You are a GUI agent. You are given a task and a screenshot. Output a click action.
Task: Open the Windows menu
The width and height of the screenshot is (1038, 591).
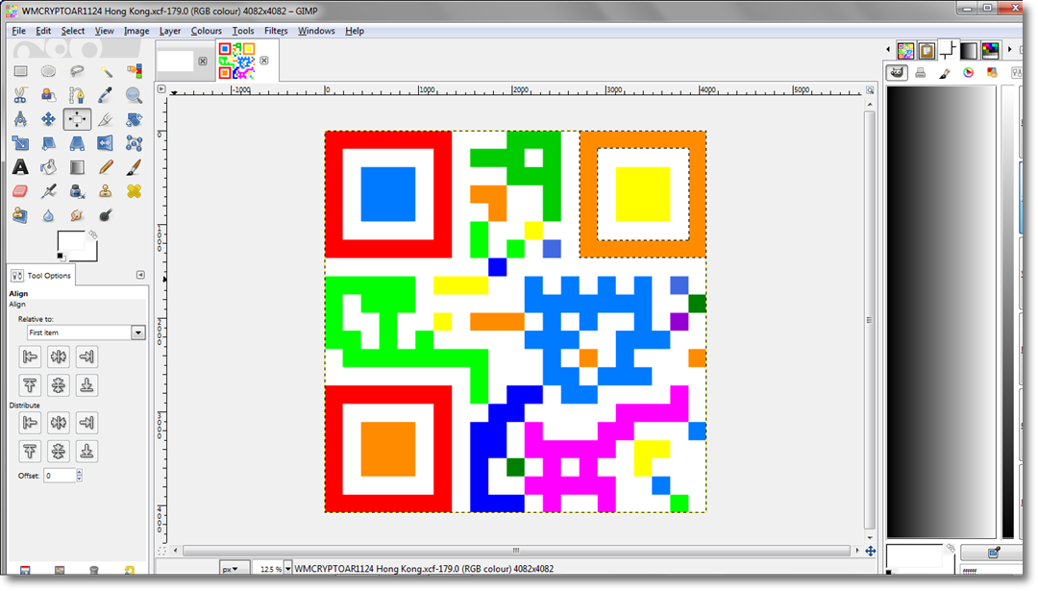tap(316, 31)
